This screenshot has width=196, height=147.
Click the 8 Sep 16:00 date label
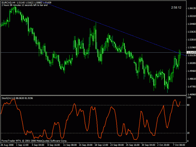coord(54,145)
